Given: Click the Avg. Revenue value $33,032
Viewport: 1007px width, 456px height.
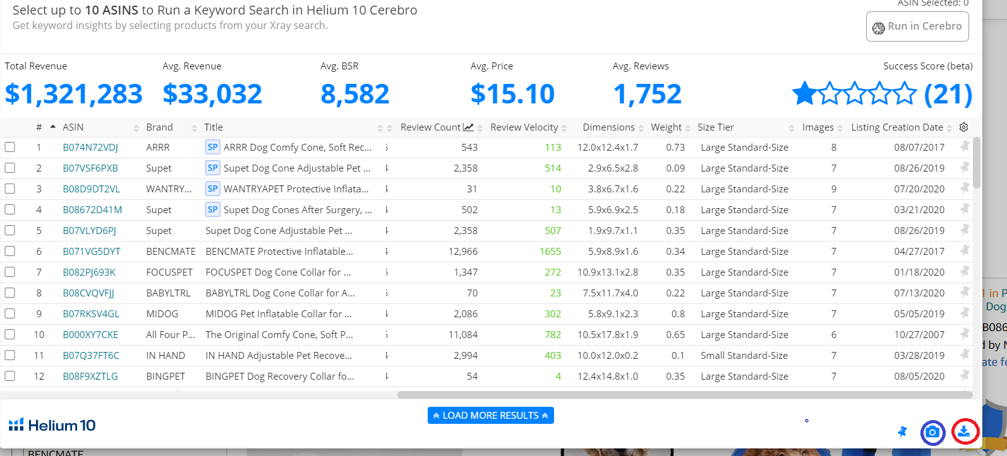Looking at the screenshot, I should click(x=212, y=94).
